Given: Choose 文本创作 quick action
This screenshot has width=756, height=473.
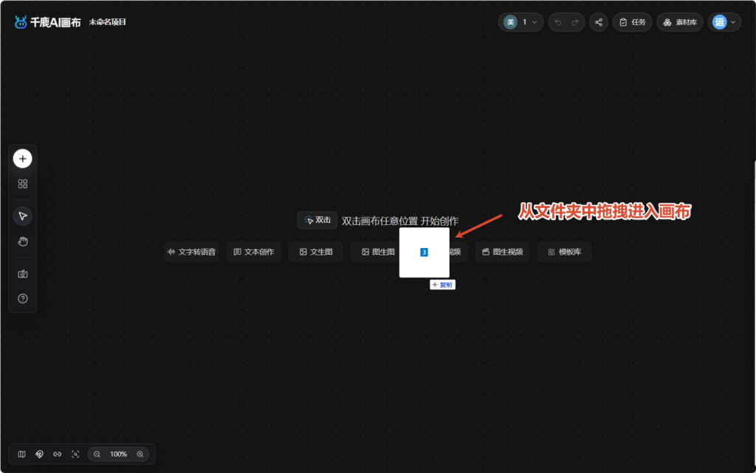Looking at the screenshot, I should coord(254,252).
